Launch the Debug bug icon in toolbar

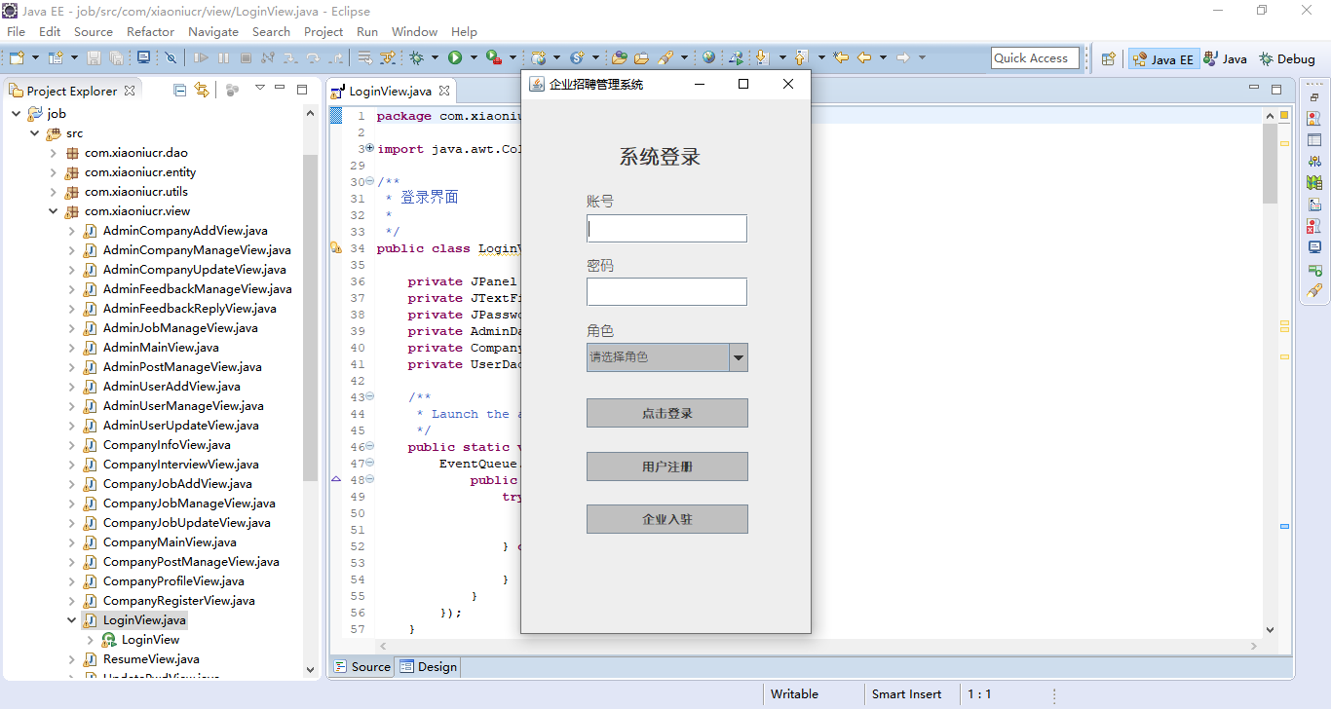tap(416, 57)
